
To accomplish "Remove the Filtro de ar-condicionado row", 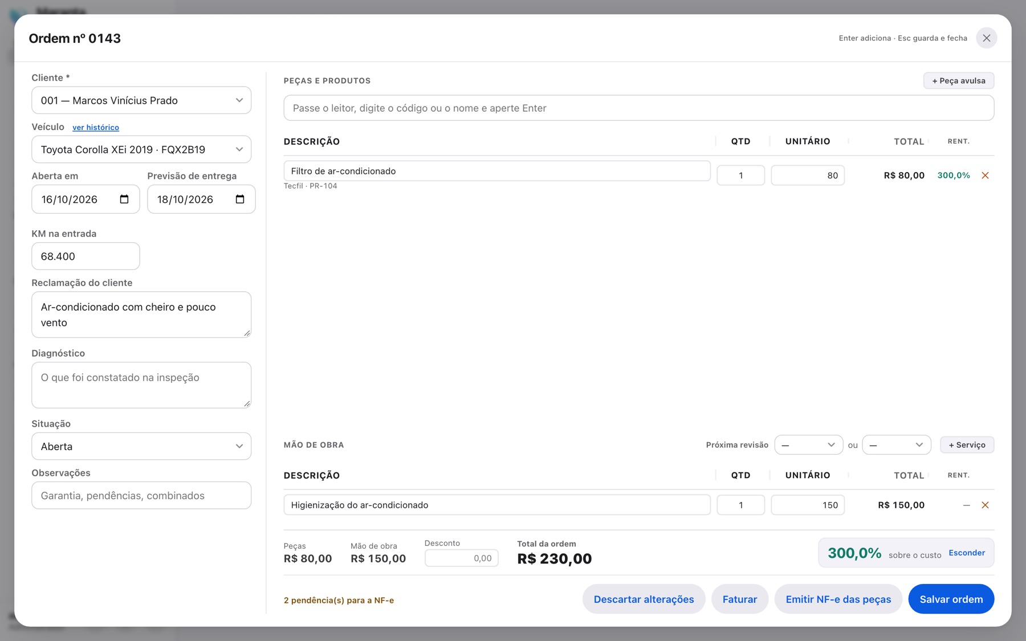I will [985, 175].
